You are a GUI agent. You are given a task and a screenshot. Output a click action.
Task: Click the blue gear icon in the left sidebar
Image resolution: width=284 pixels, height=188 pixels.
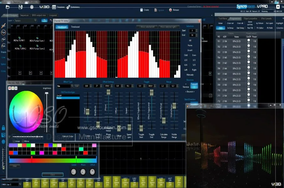pos(3,142)
